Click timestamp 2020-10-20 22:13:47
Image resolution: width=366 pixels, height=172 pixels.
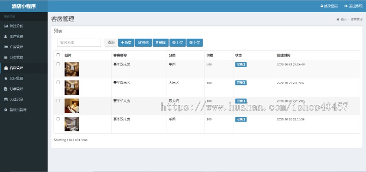pos(291,83)
